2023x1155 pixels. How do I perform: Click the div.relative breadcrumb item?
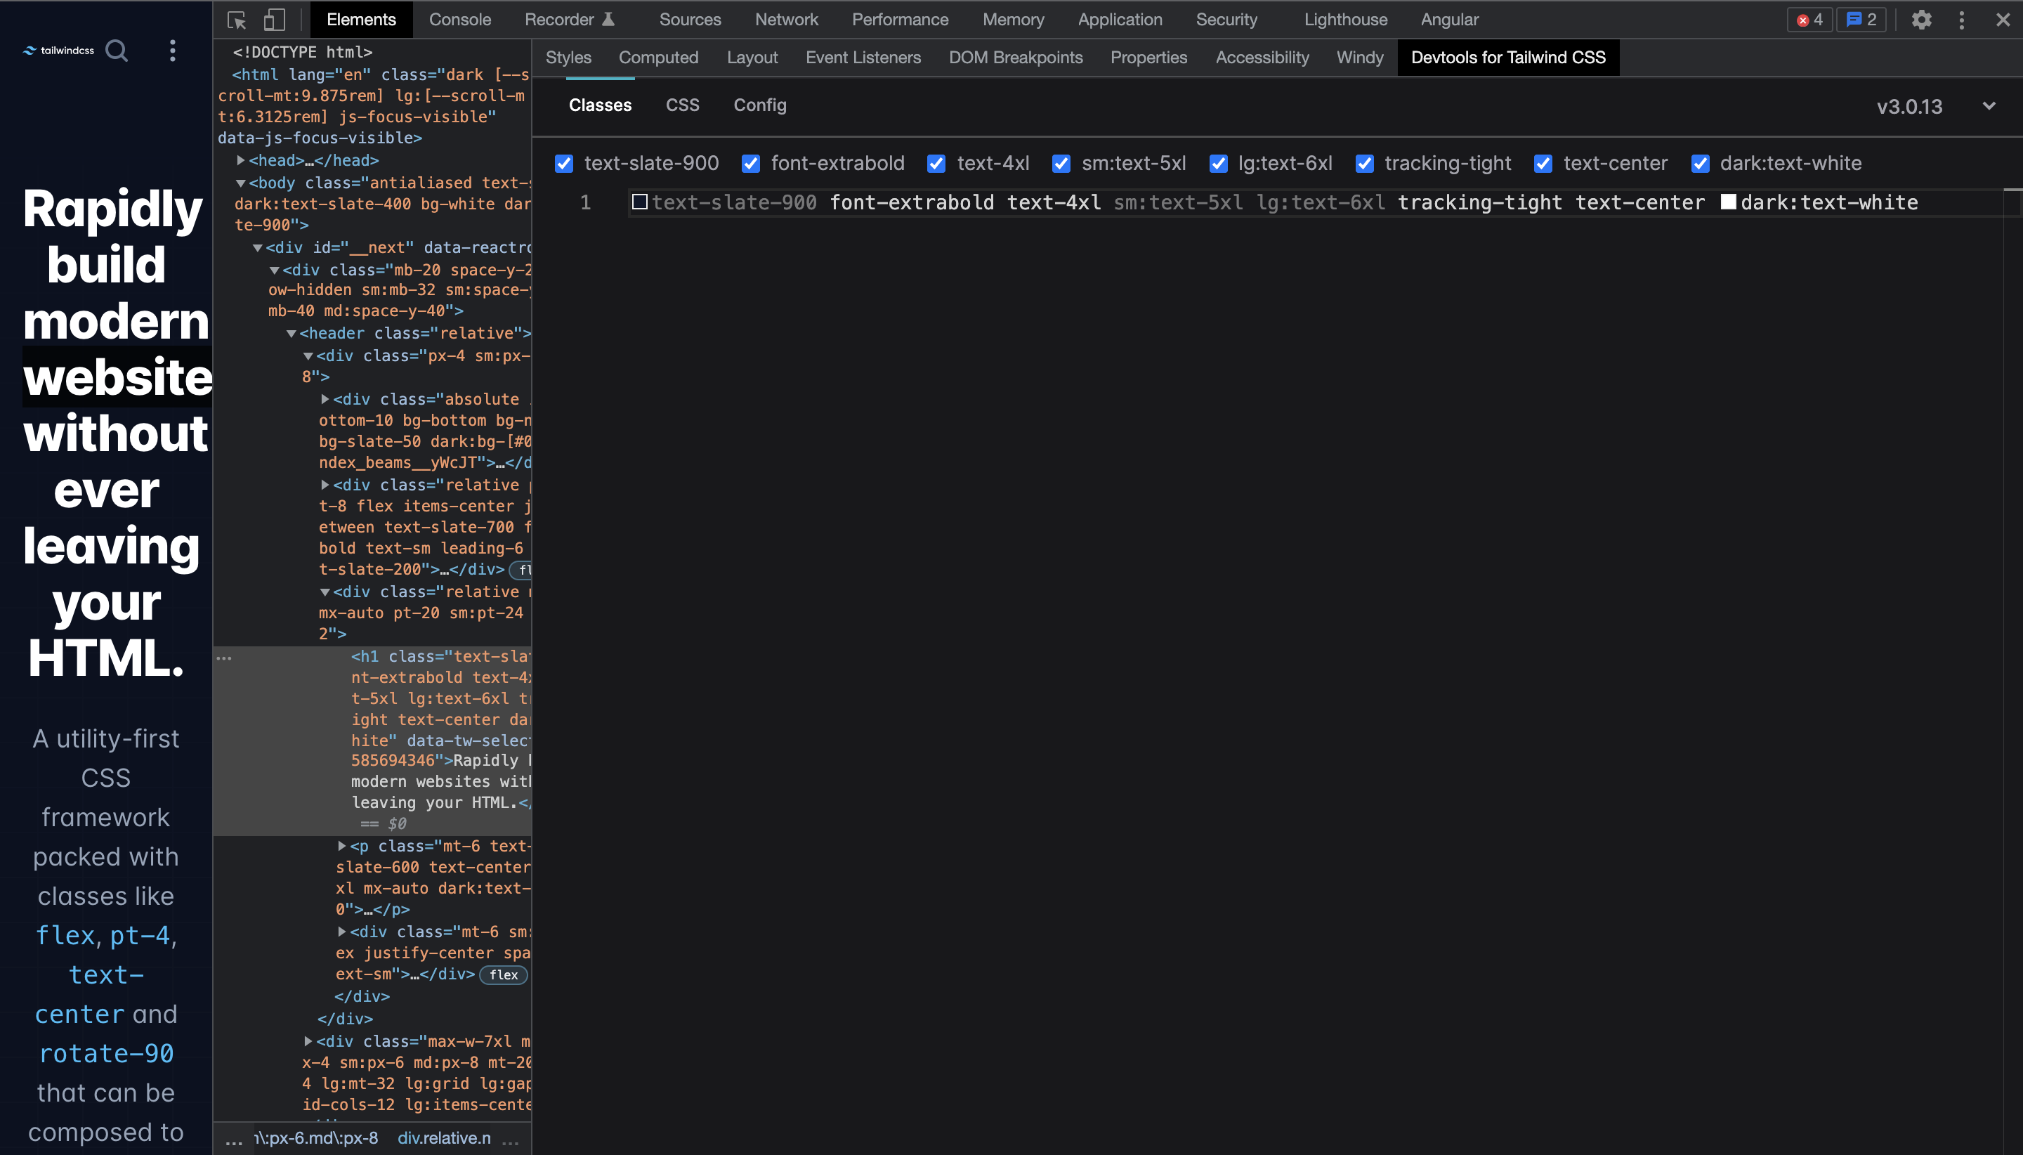pos(444,1138)
